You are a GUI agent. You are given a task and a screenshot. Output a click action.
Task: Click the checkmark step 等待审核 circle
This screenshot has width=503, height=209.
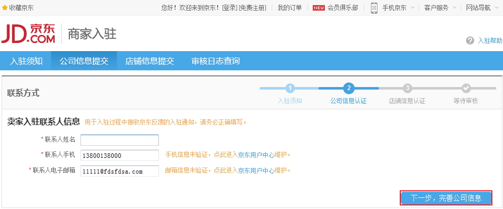pyautogui.click(x=466, y=88)
